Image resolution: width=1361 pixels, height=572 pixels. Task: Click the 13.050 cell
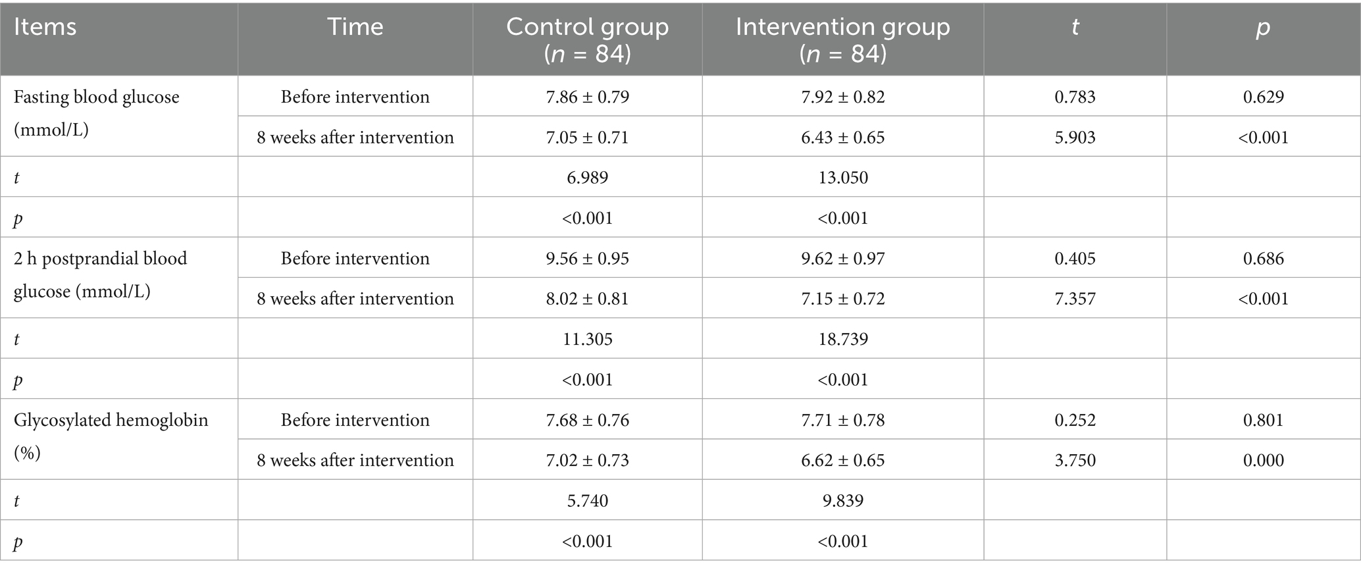pos(843,177)
